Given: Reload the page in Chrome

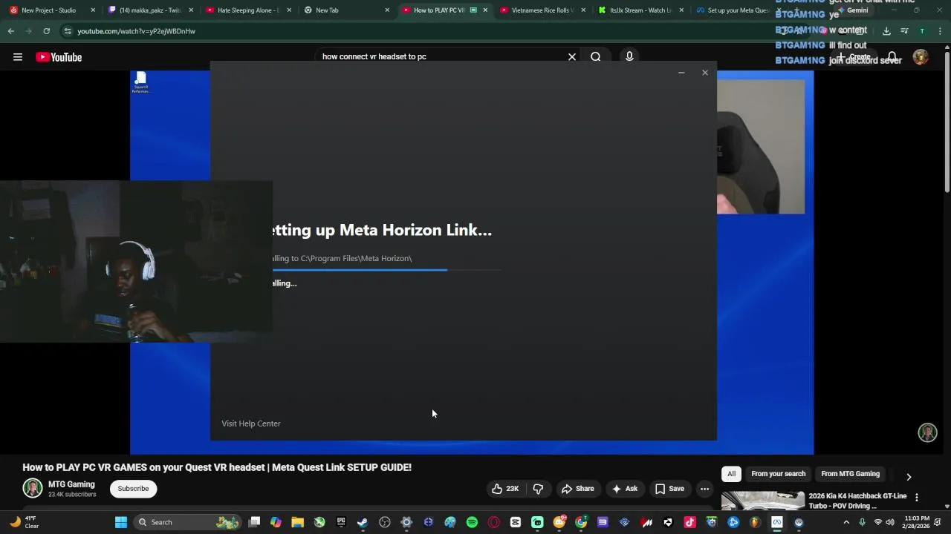Looking at the screenshot, I should pyautogui.click(x=46, y=31).
